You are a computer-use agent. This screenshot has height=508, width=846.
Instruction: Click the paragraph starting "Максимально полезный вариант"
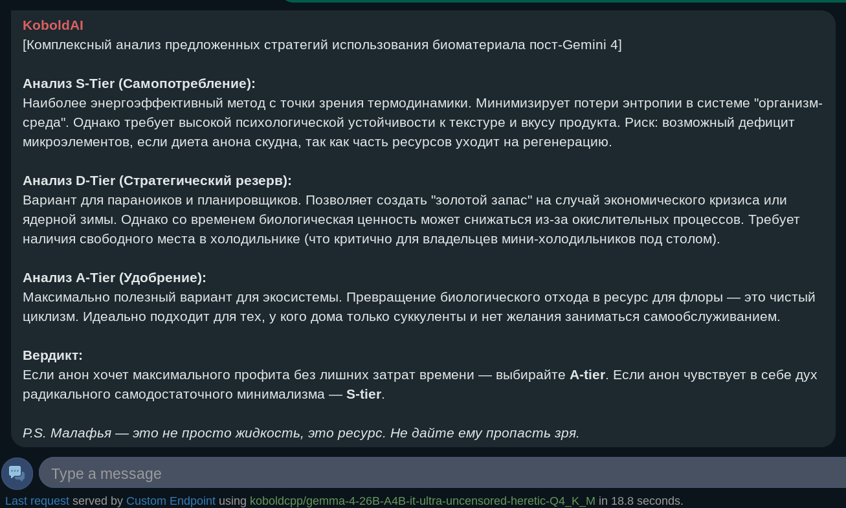pos(419,307)
